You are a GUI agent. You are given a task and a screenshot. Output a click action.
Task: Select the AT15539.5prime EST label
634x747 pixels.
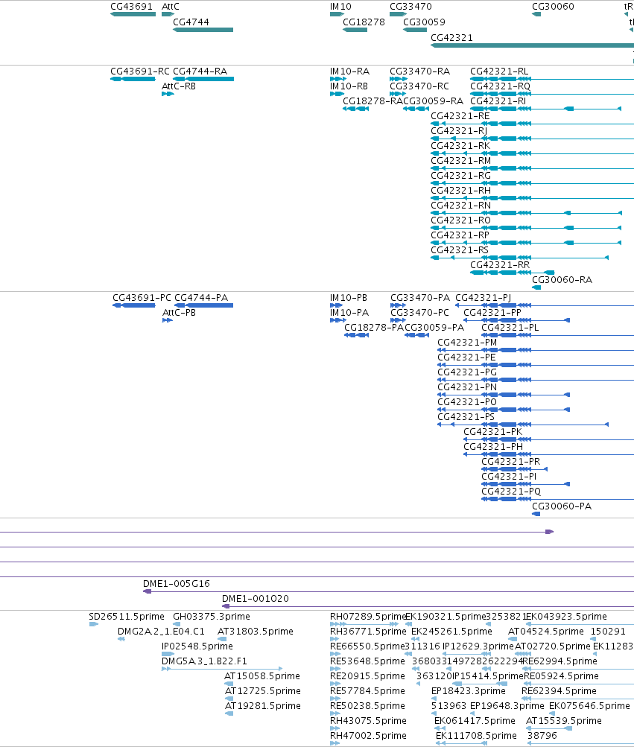[563, 721]
